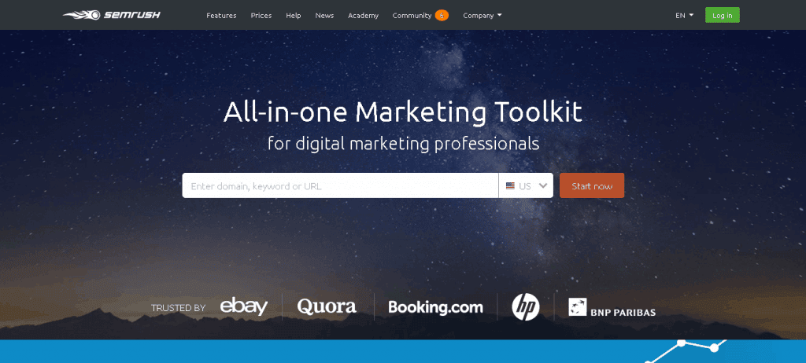Select the News navigation item
806x363 pixels.
point(324,16)
